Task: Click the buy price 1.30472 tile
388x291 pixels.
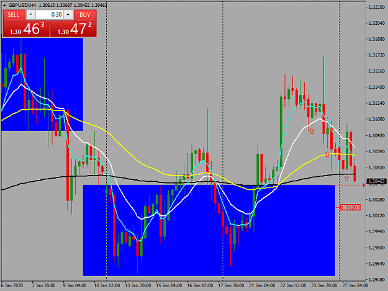Action: pyautogui.click(x=73, y=29)
